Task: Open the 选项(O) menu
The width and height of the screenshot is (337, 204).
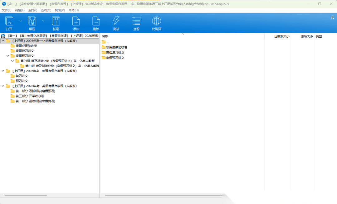Action: point(46,10)
